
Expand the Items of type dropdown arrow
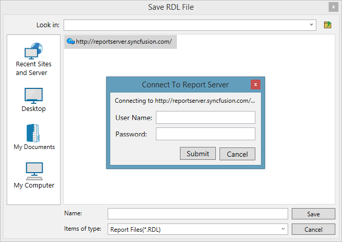point(283,229)
